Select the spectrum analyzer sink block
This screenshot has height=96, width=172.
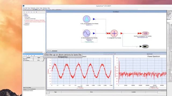(145, 46)
